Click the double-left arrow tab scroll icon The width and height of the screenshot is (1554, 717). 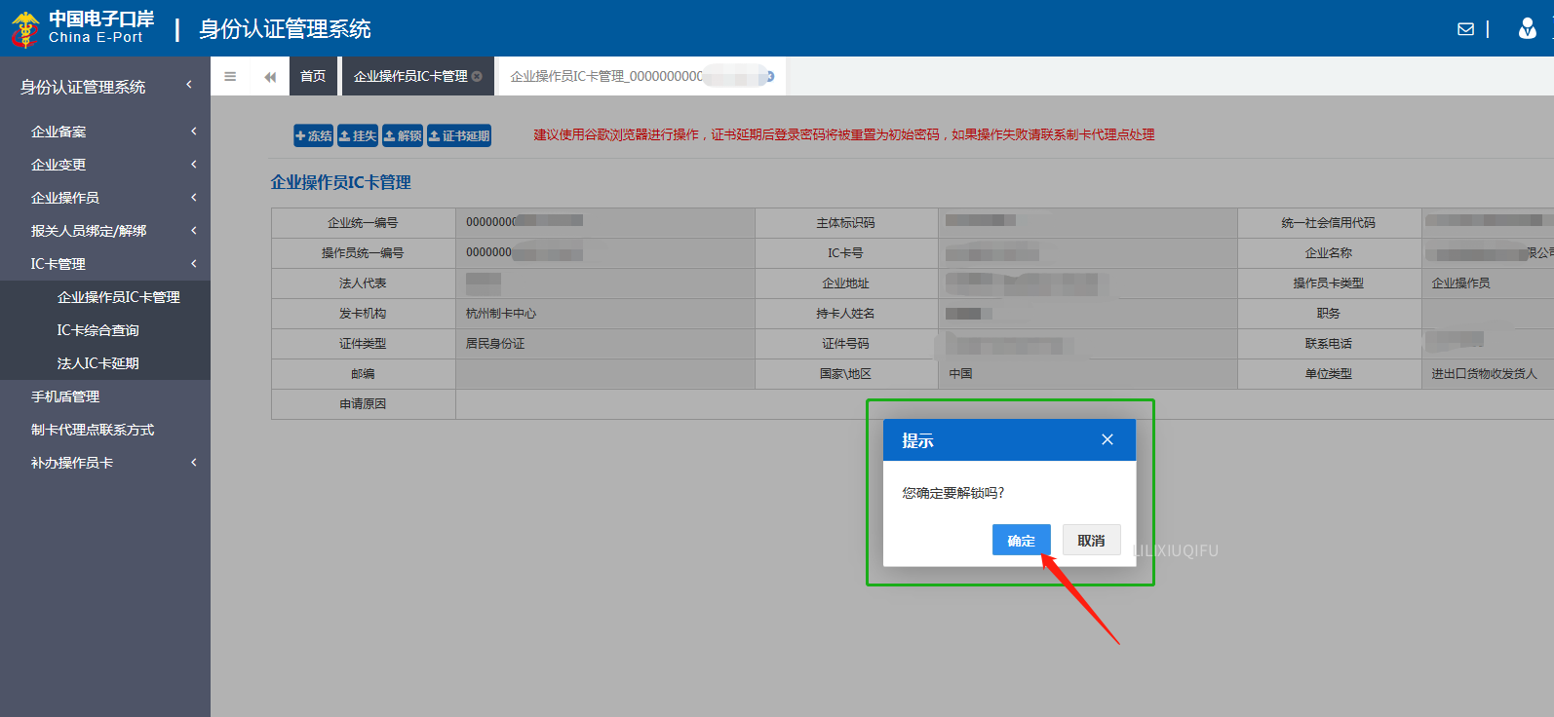pos(270,76)
